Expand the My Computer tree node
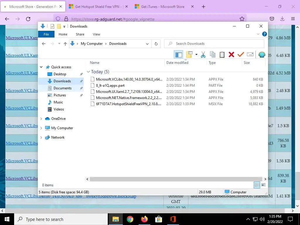The height and width of the screenshot is (225, 300). (41, 128)
